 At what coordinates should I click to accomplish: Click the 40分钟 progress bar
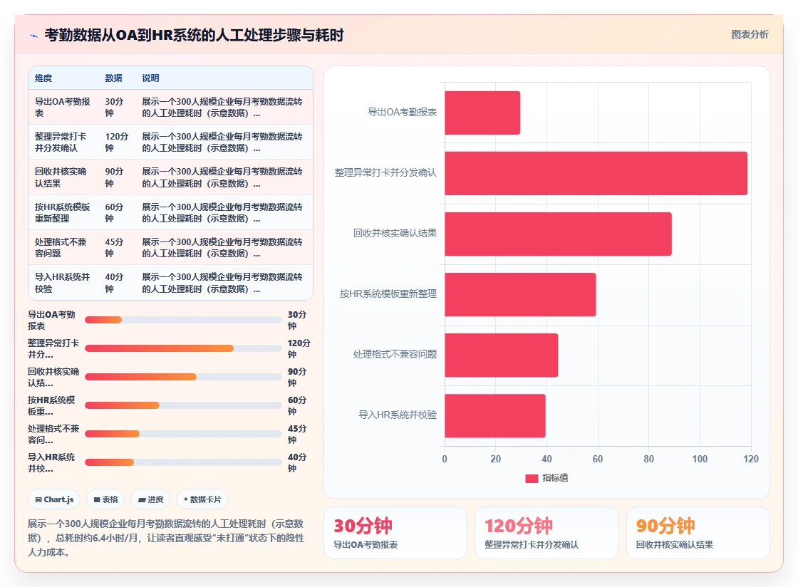coord(183,462)
